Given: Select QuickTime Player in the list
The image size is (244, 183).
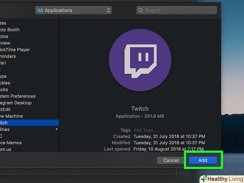Looking at the screenshot, I should pyautogui.click(x=29, y=50).
